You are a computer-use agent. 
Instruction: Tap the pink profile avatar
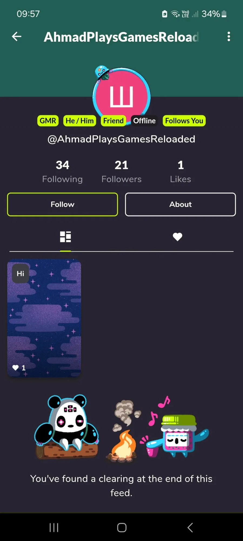[121, 96]
